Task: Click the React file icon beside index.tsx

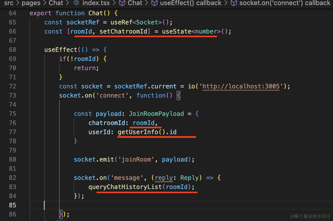Action: click(76, 3)
